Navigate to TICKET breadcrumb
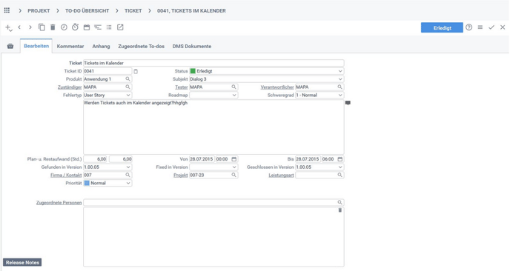The width and height of the screenshot is (510, 271). [133, 10]
